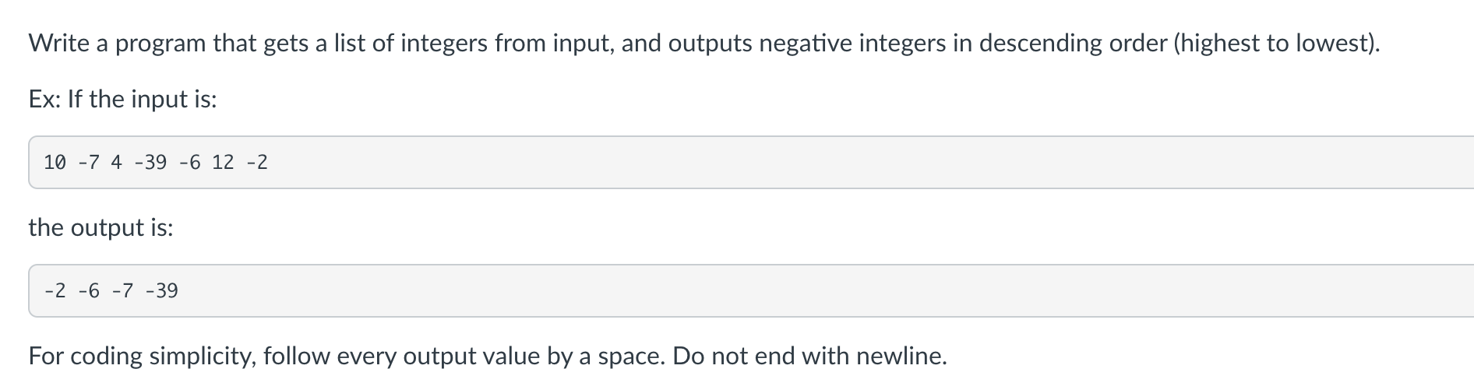Screen dimensions: 1474x383
Task: Click the leading -2 in the output sample
Action: [55, 290]
